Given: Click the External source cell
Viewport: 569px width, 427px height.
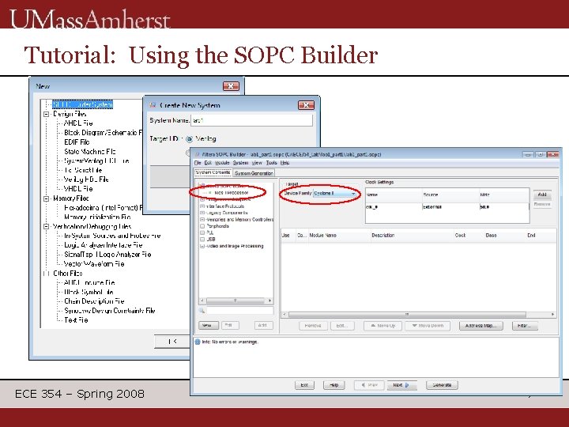Looking at the screenshot, I should [450, 207].
